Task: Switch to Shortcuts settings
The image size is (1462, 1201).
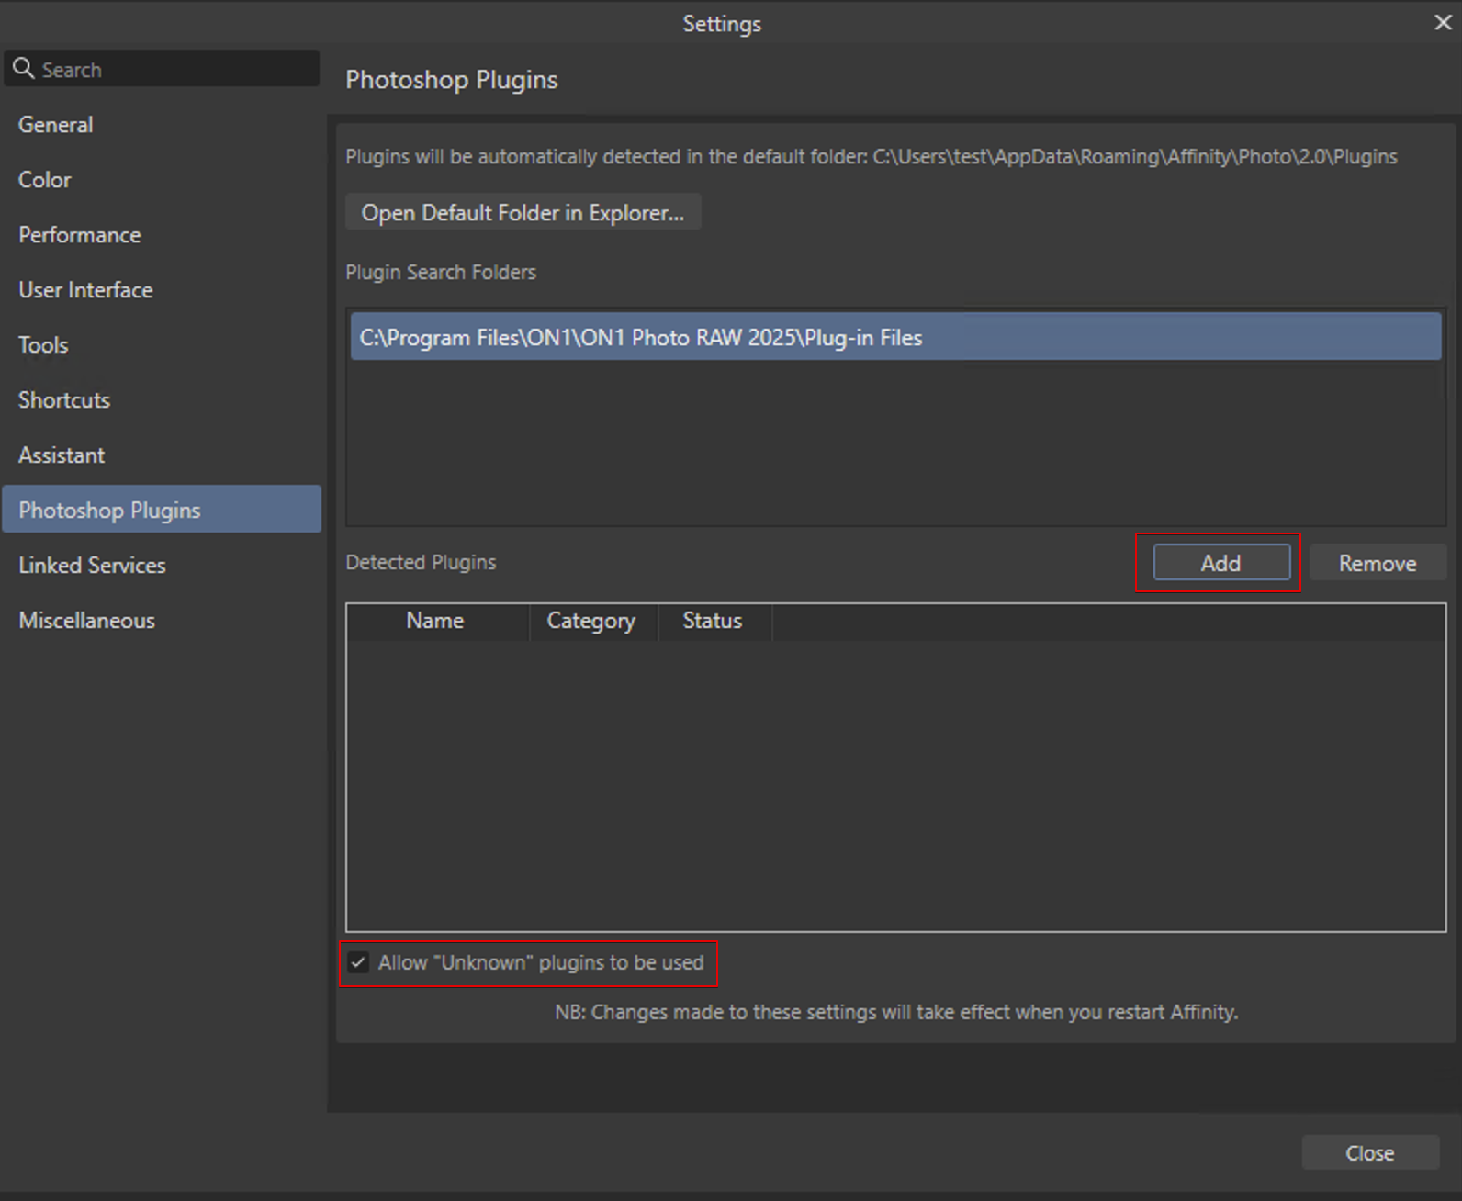Action: point(63,400)
